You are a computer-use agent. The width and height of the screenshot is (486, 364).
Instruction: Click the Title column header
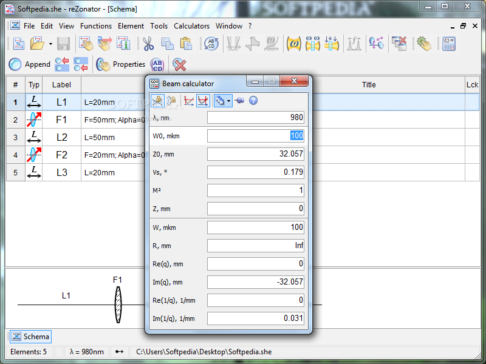369,85
